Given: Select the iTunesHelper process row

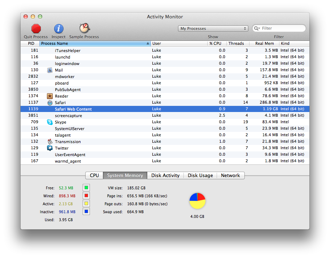Looking at the screenshot, I should (165, 51).
